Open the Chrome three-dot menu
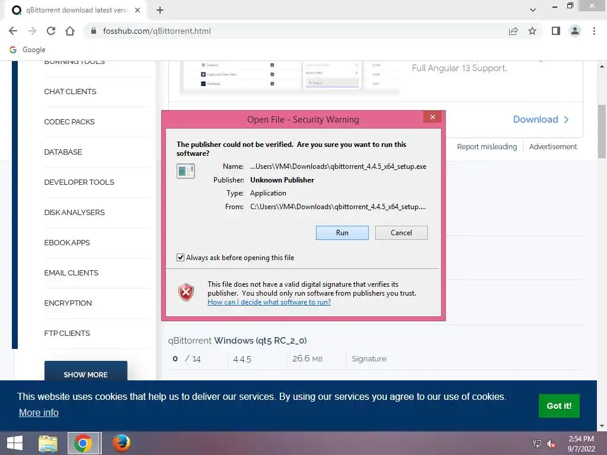 coord(594,31)
